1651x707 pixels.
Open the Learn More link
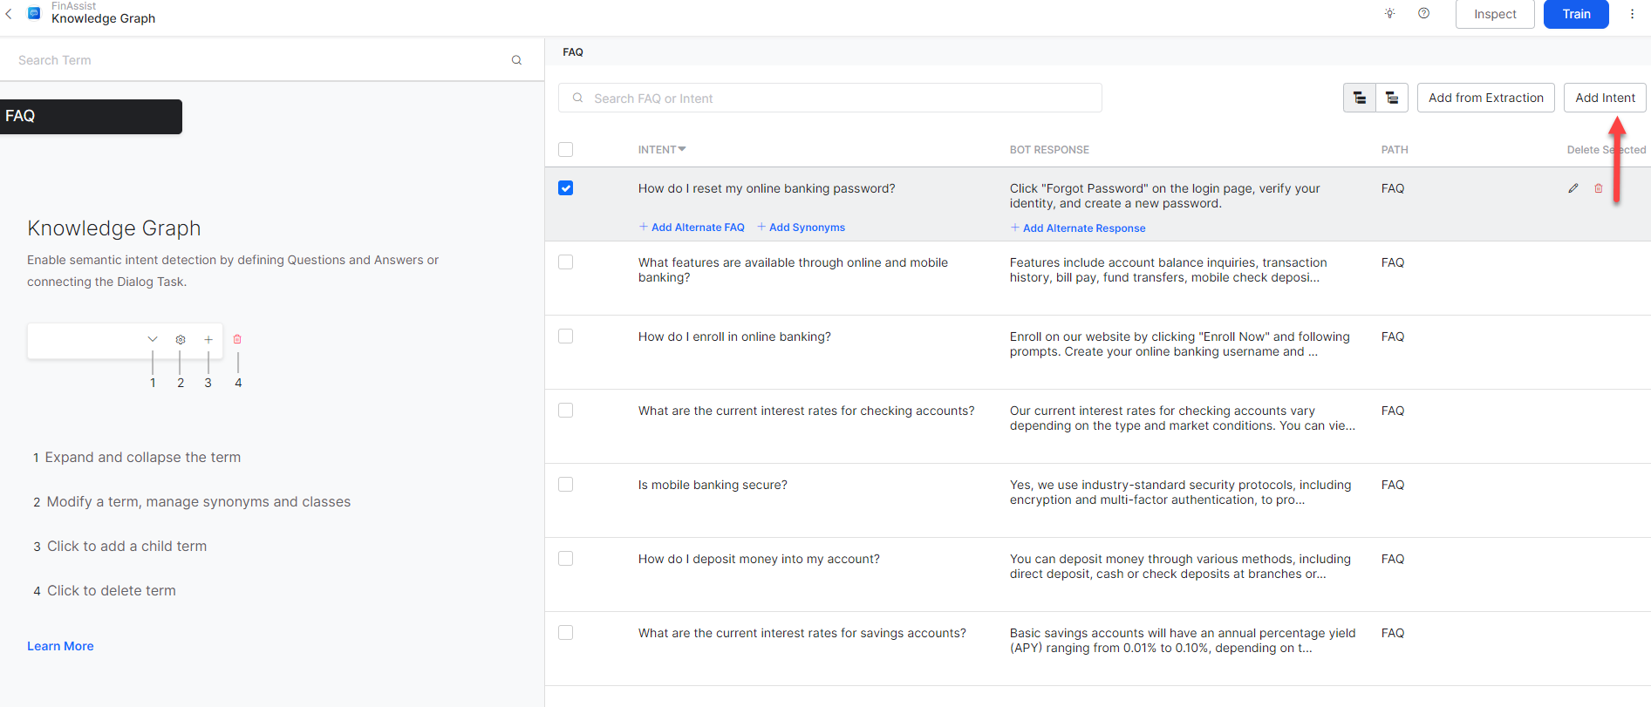tap(60, 646)
